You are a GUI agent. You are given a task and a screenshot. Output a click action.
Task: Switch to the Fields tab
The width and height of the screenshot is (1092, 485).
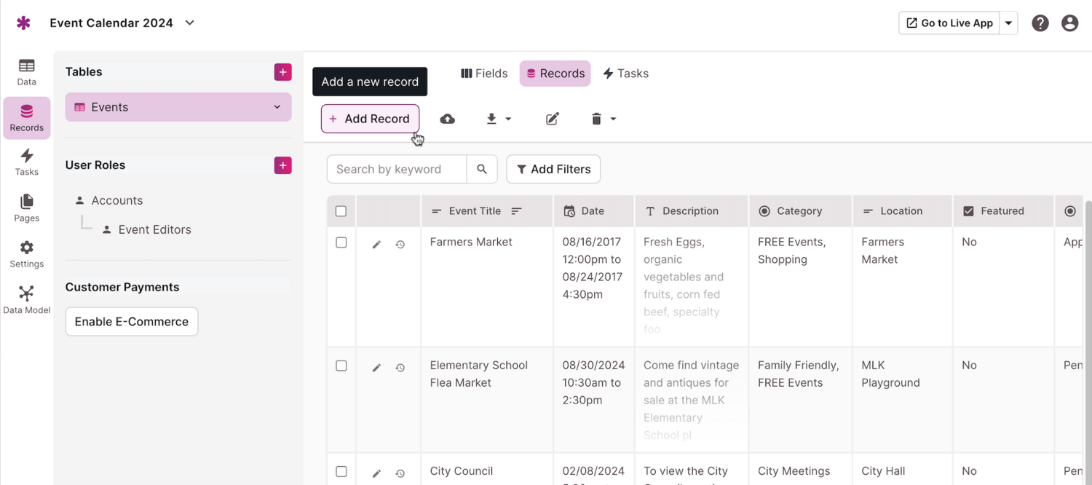pos(484,74)
